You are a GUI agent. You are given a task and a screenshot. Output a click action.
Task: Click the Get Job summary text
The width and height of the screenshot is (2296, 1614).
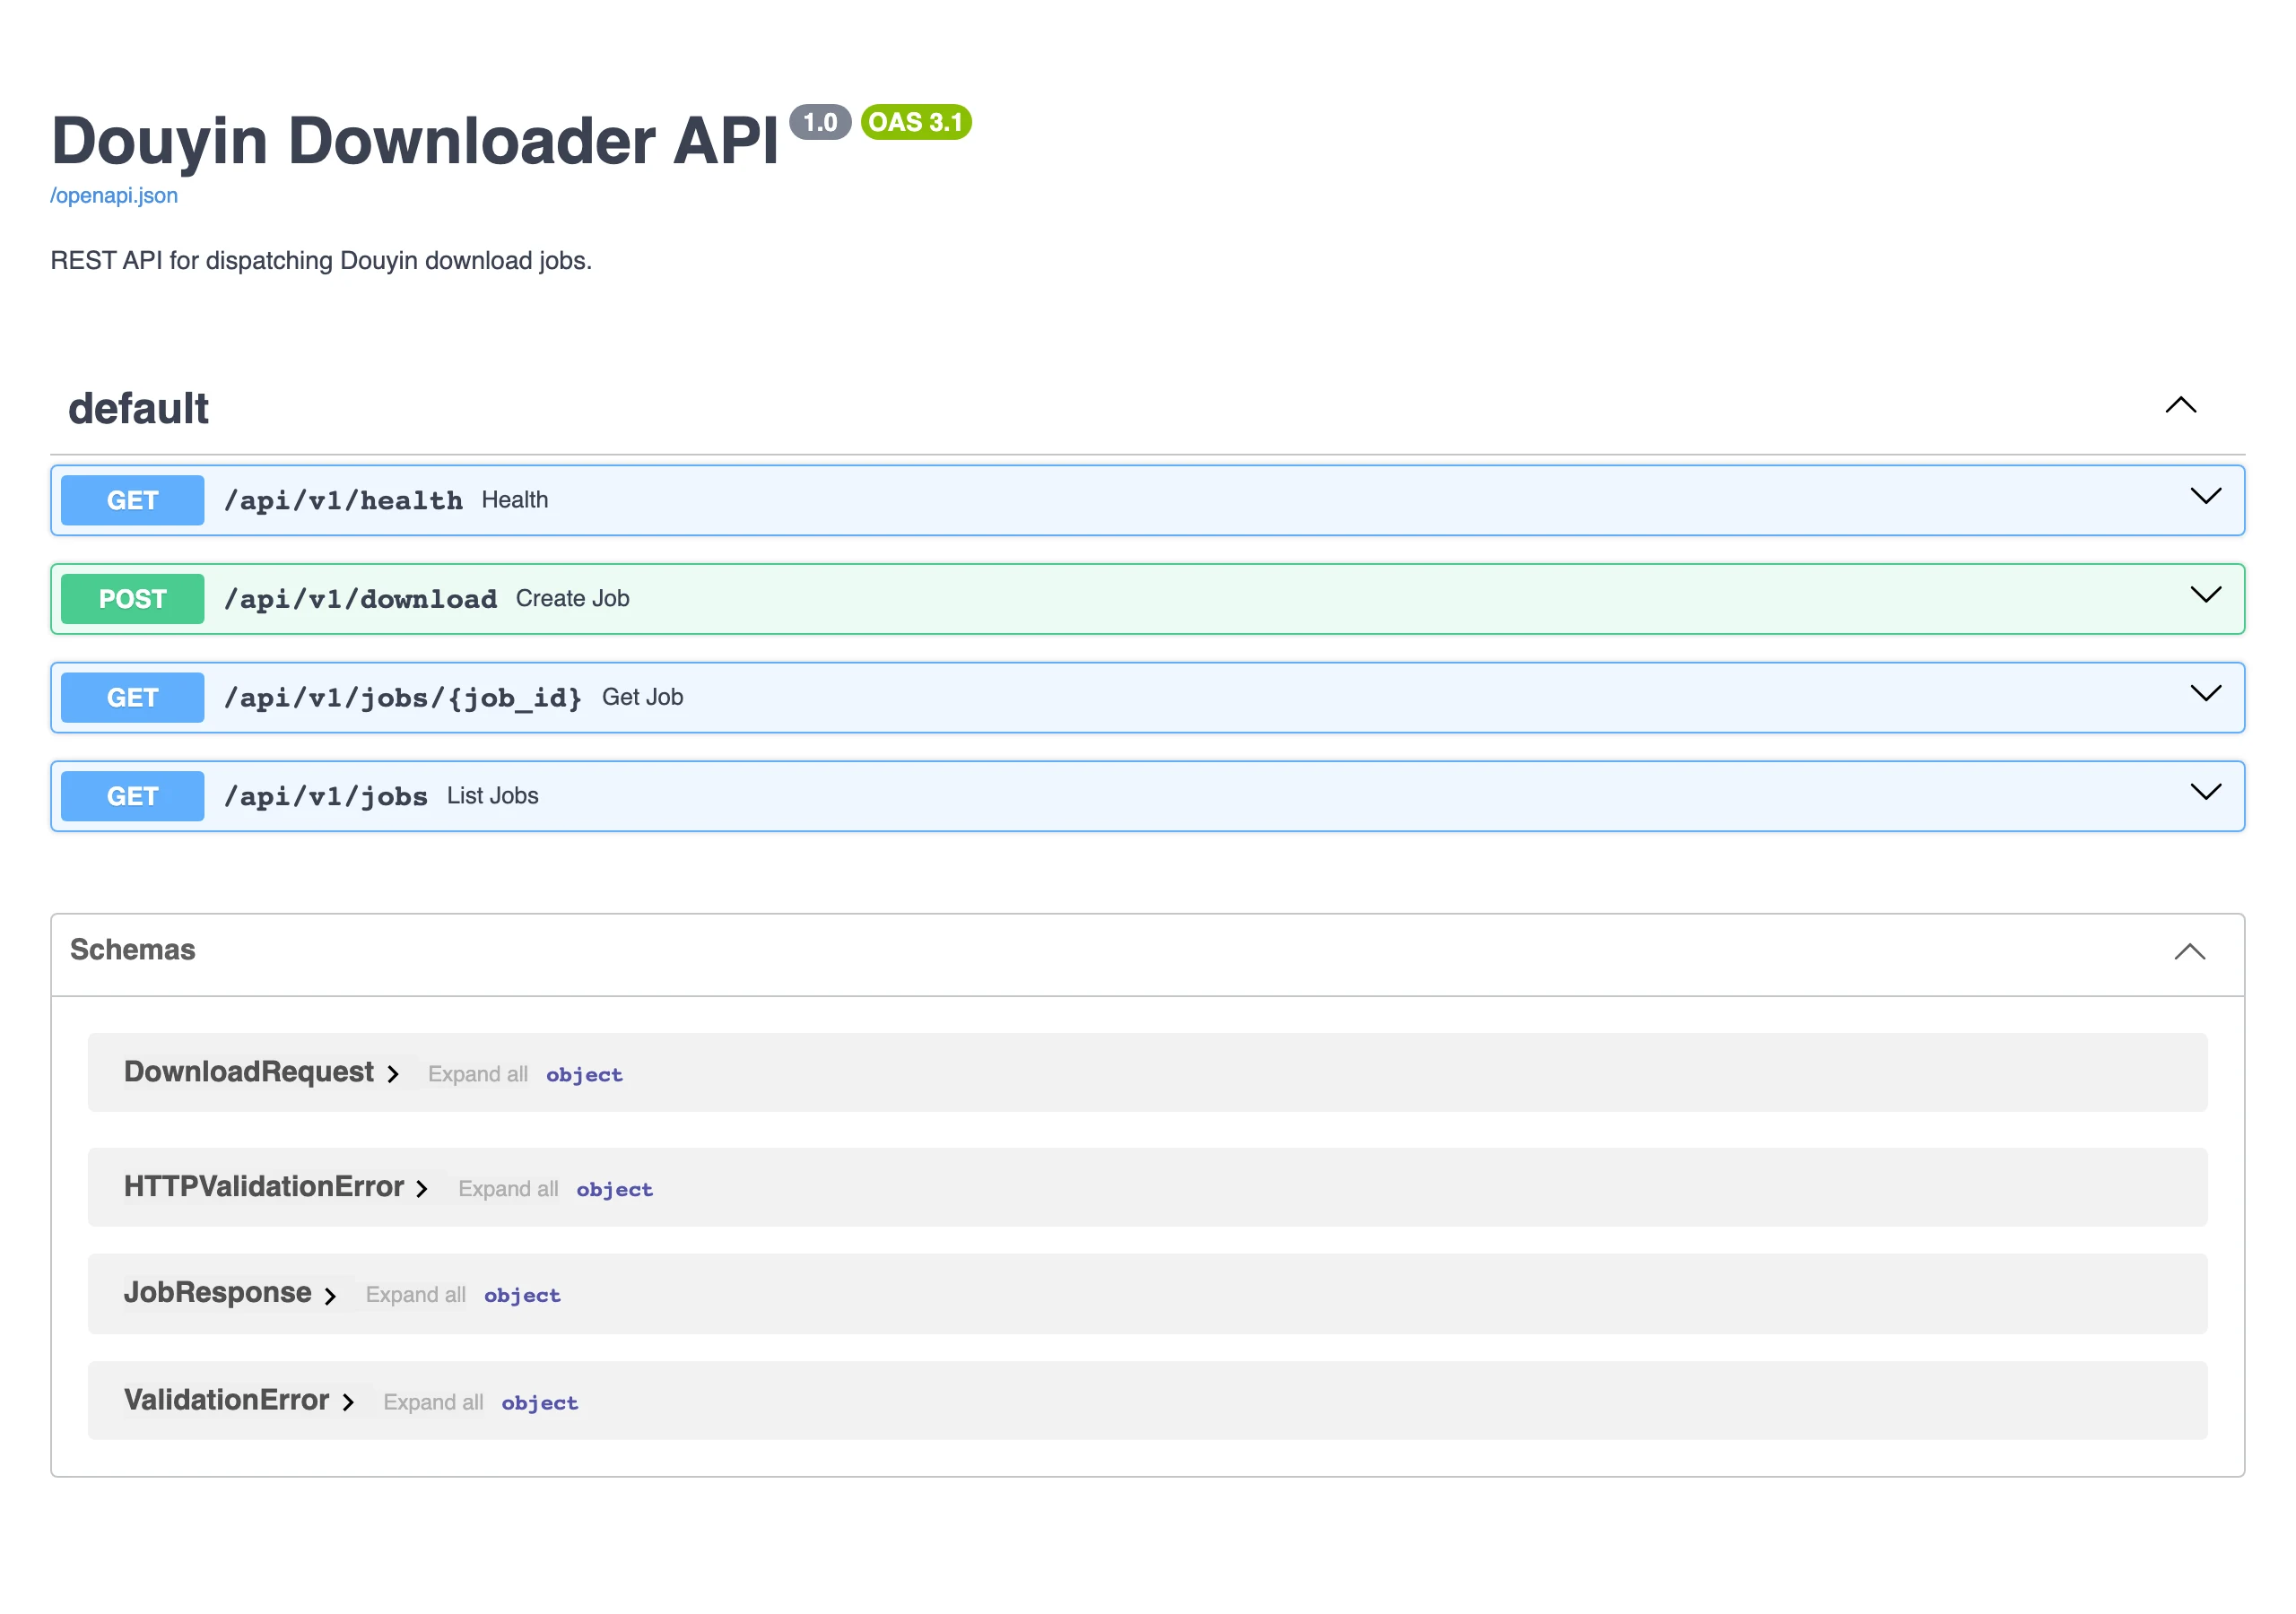click(x=643, y=698)
